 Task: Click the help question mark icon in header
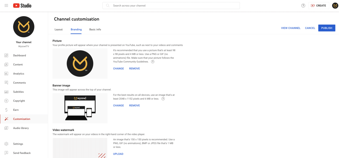[303, 6]
